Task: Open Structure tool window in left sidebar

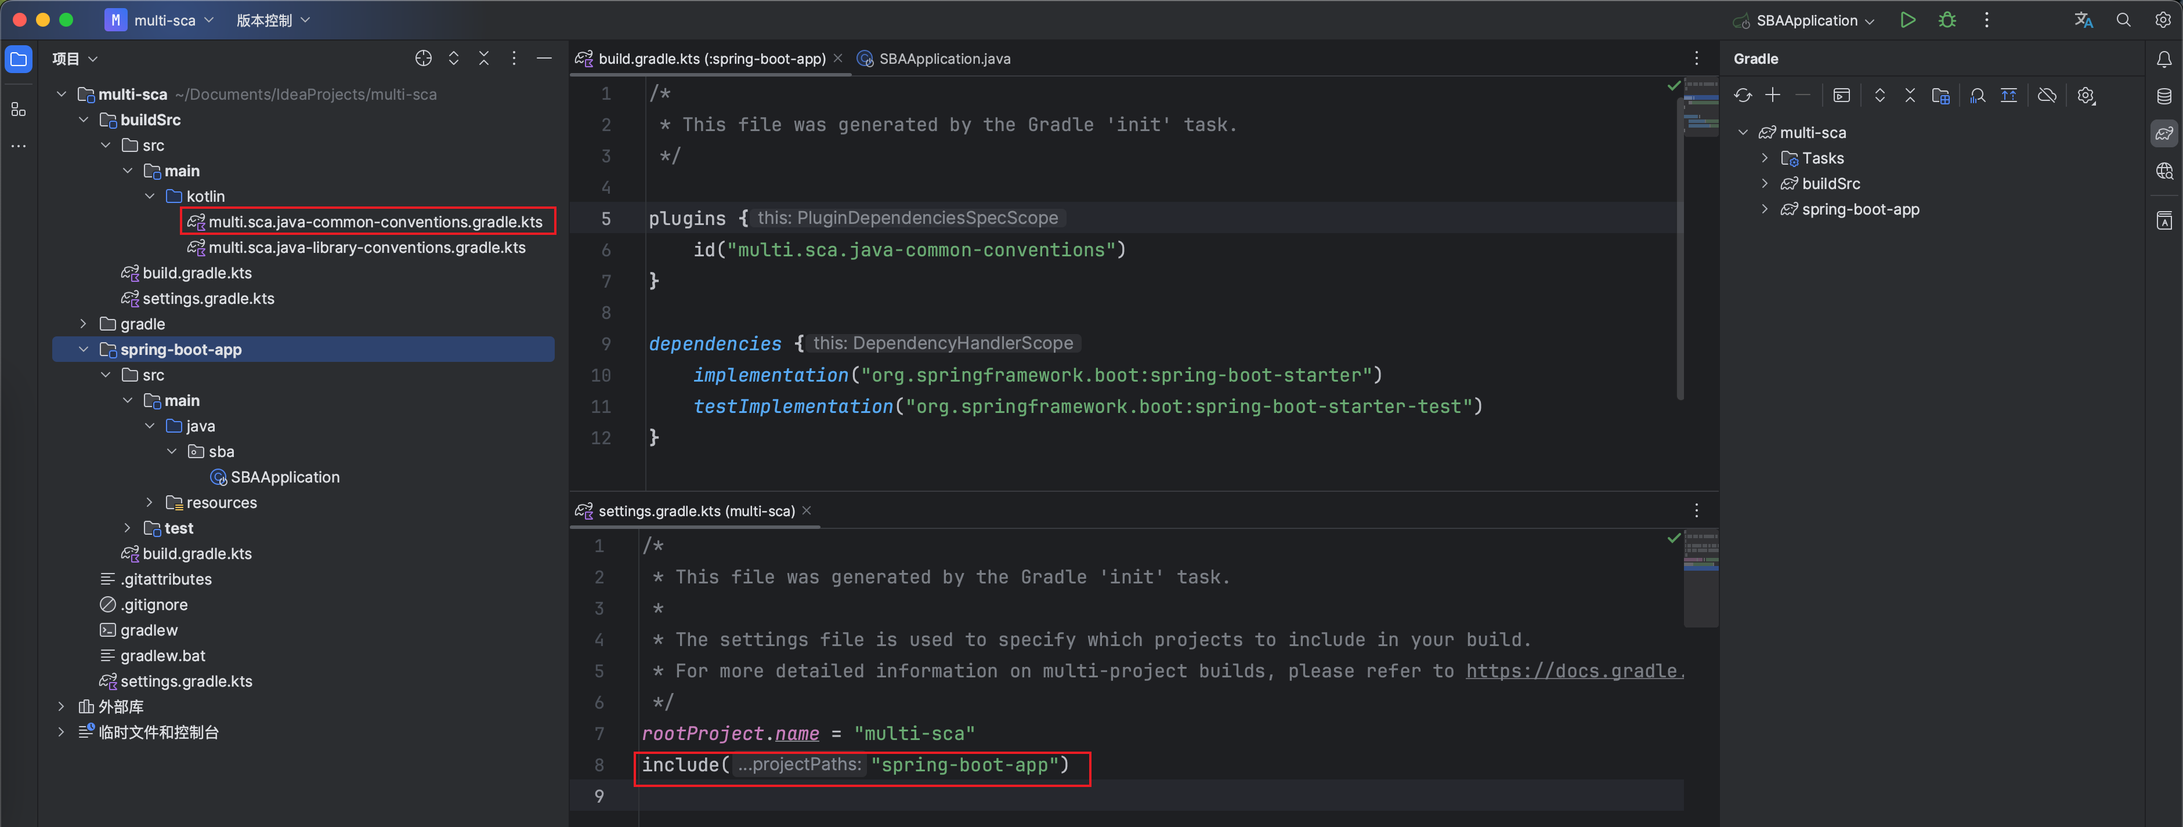Action: coord(19,109)
